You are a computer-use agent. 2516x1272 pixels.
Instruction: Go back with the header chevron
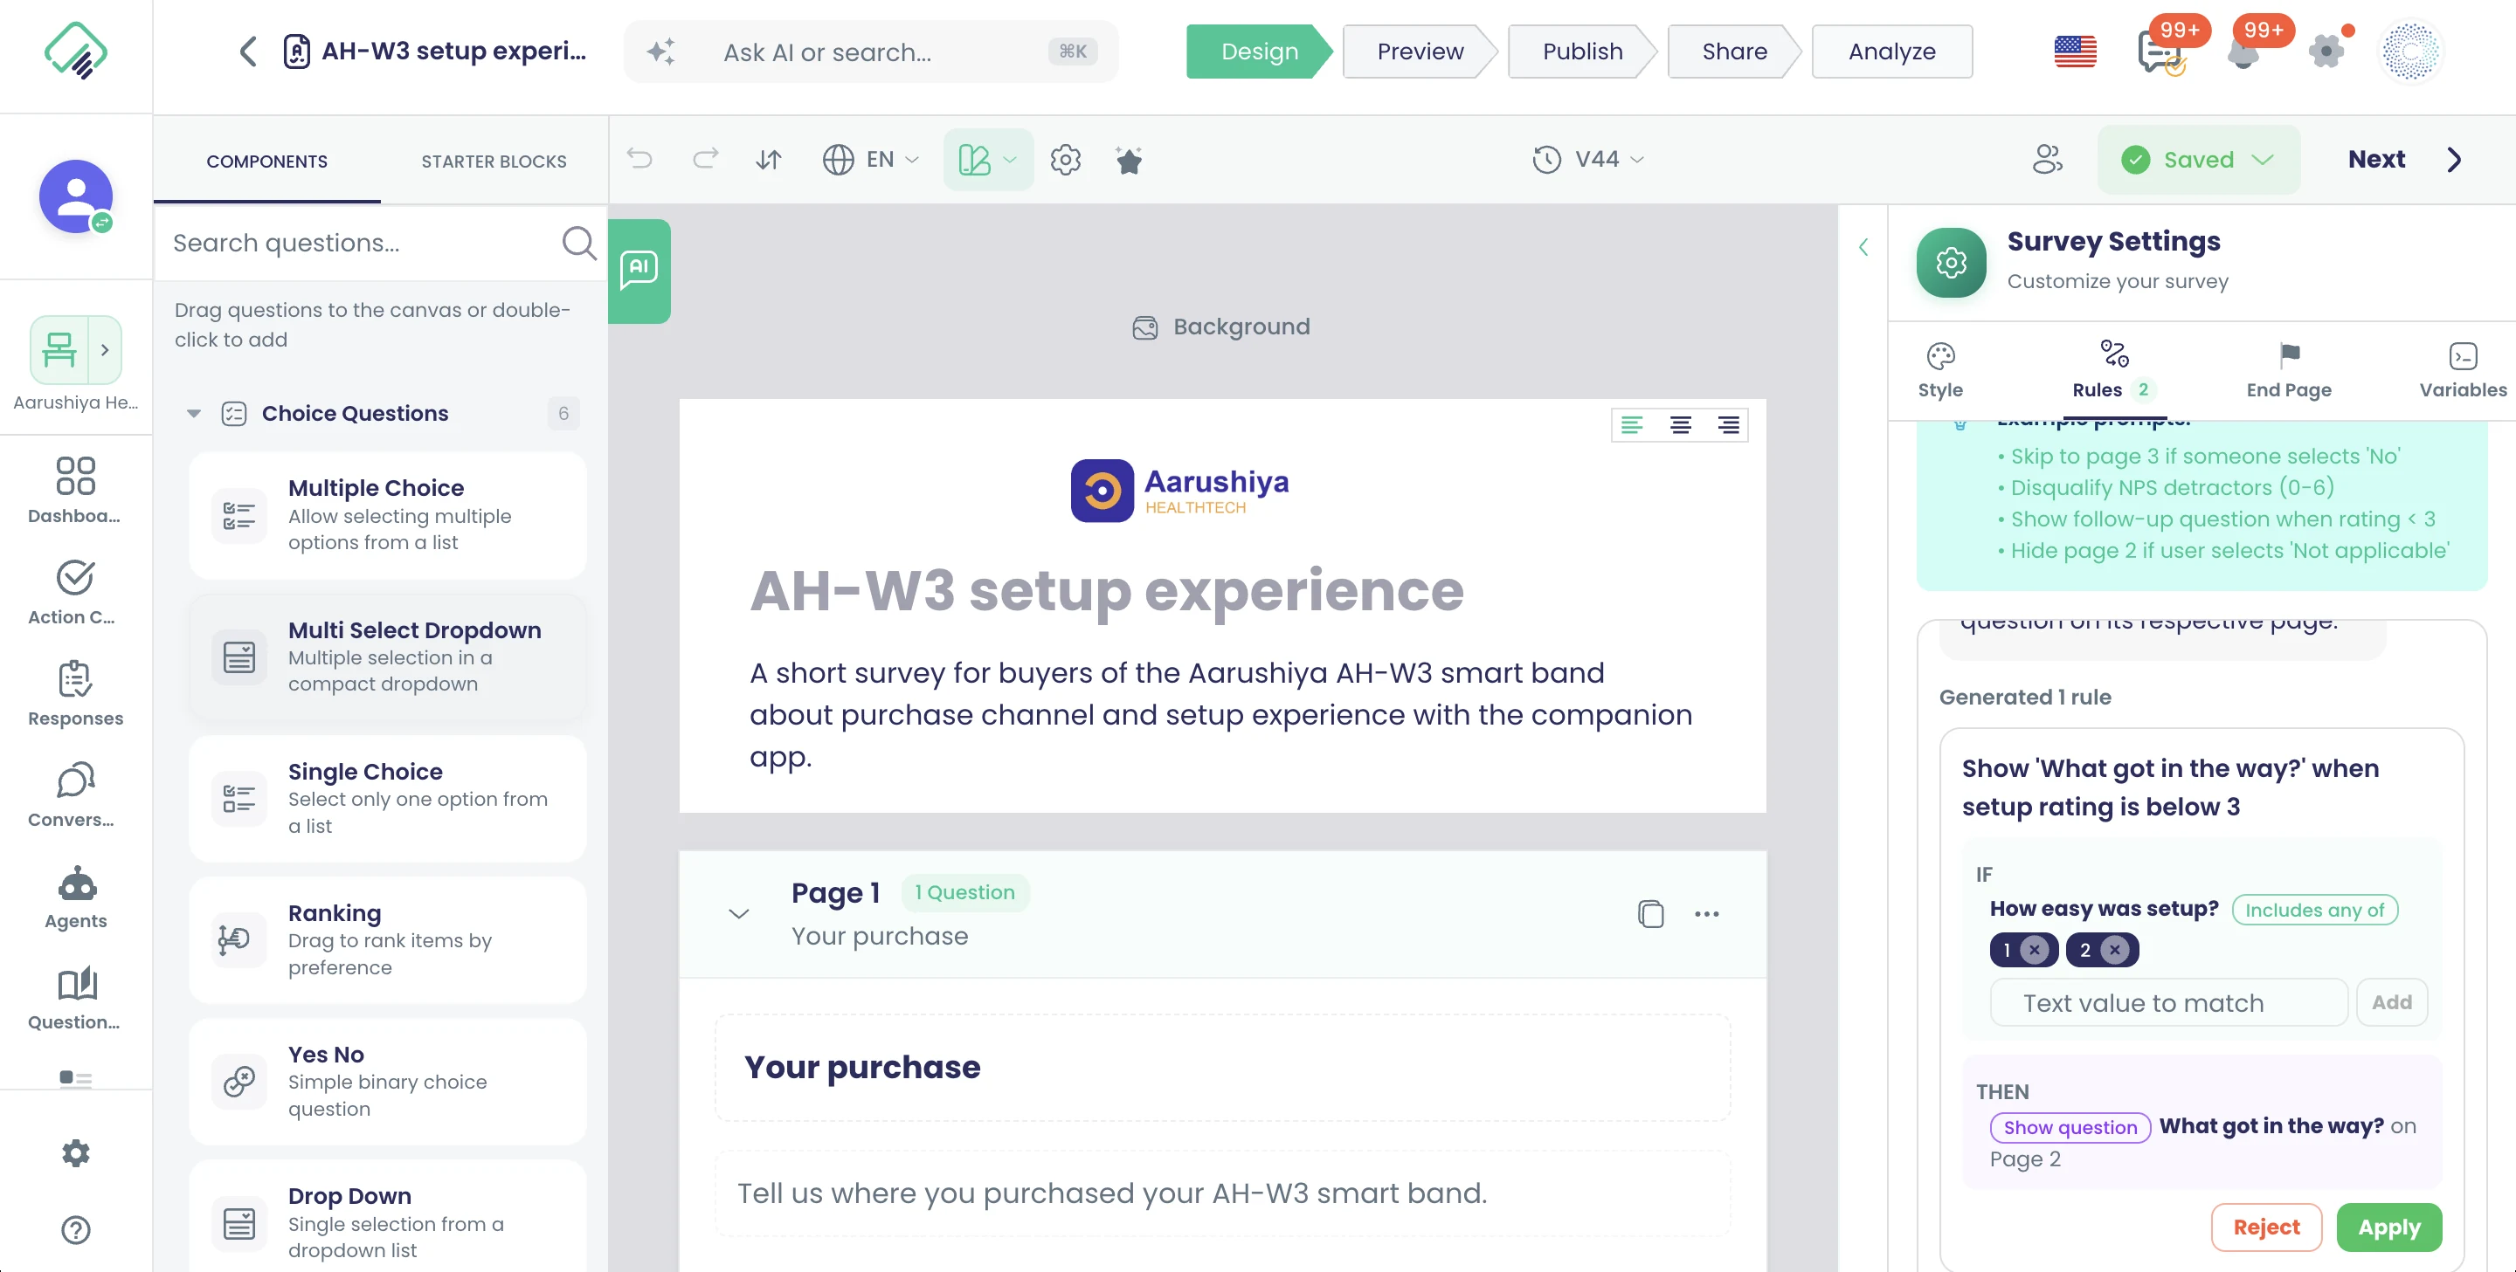coord(248,51)
